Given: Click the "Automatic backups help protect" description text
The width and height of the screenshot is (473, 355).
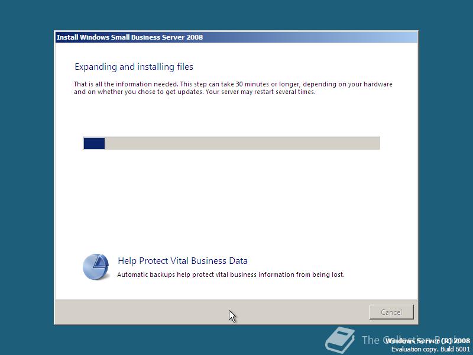Looking at the screenshot, I should (231, 275).
